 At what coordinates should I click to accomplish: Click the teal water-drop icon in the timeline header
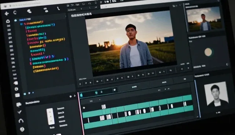click(81, 95)
